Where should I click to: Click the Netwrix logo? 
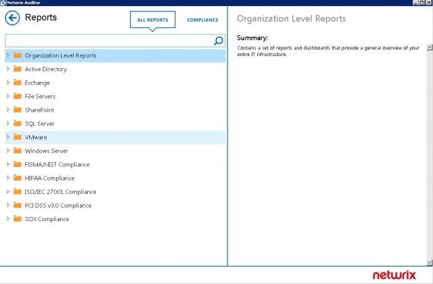(394, 275)
